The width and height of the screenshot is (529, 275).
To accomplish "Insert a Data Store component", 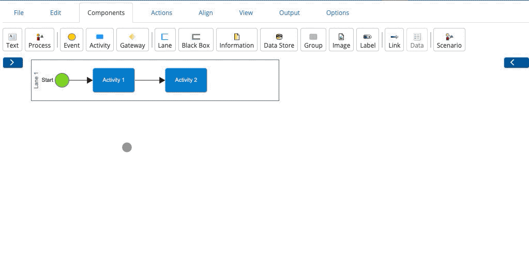I will click(279, 40).
